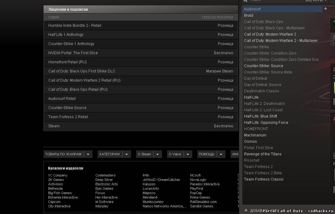This screenshot has width=335, height=214.
Task: Open the PopCap publisher catalog
Action: [196, 193]
